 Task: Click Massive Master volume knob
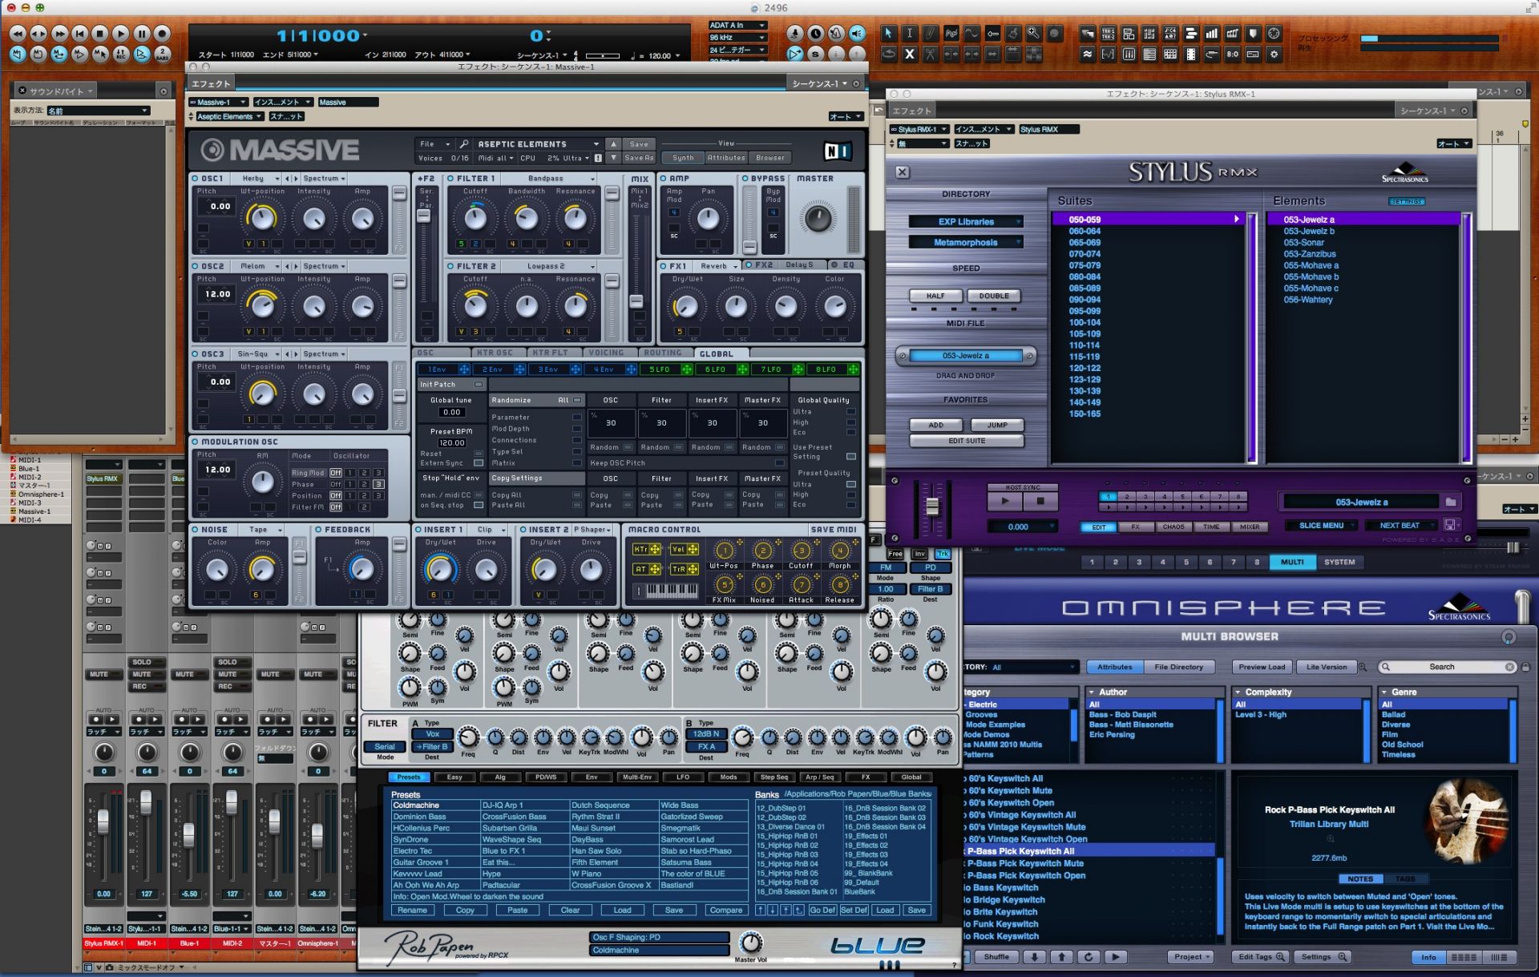[818, 219]
